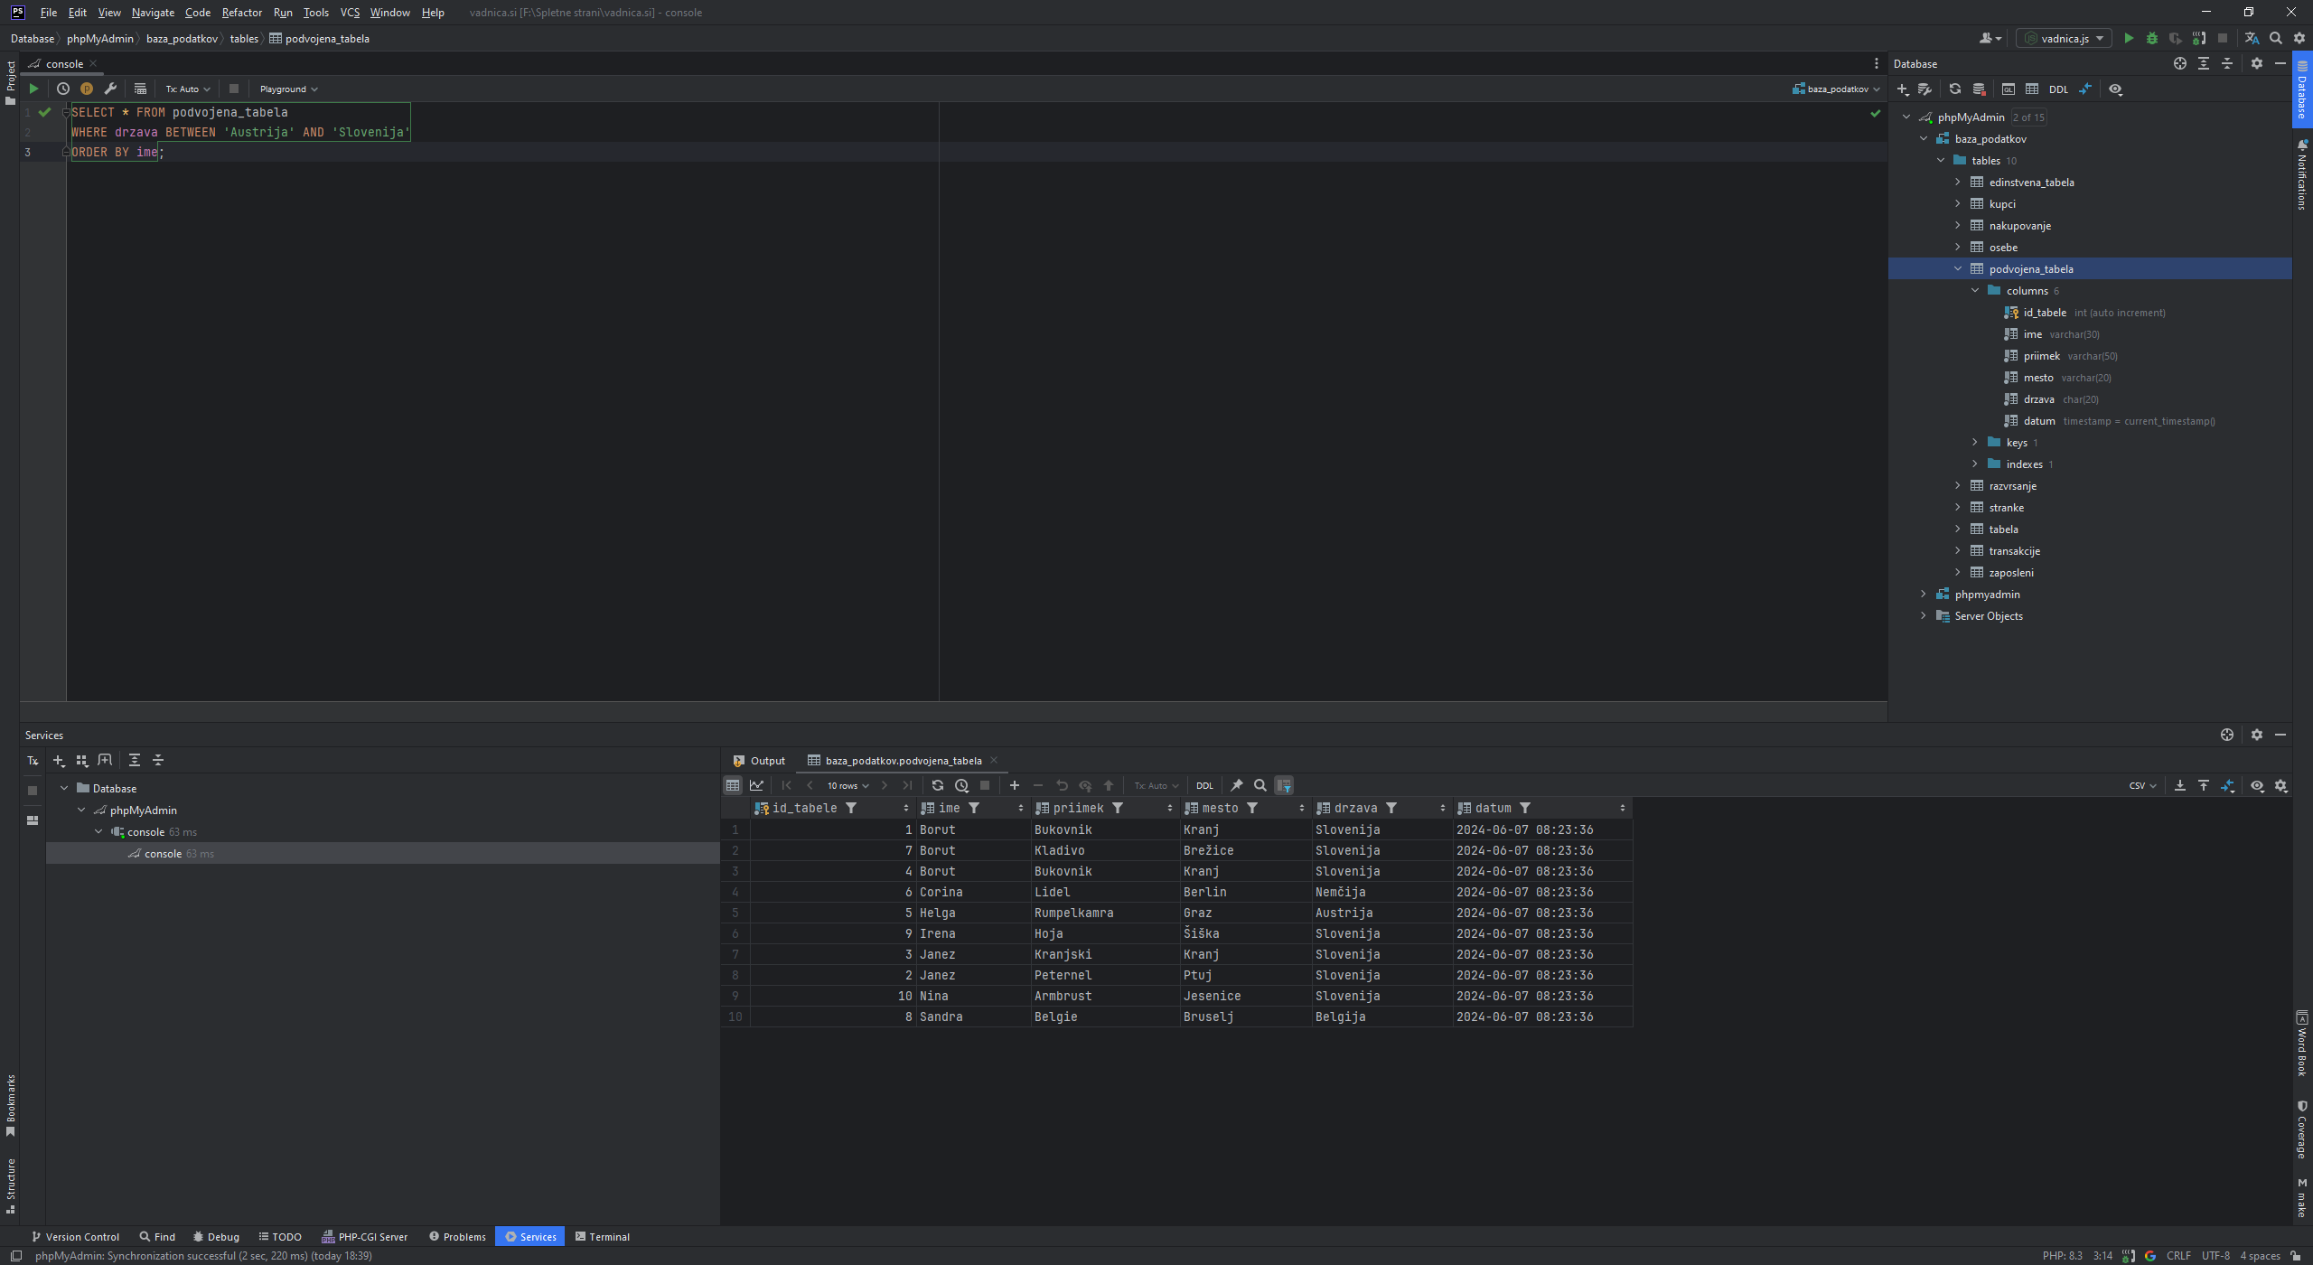The image size is (2313, 1265).
Task: Open the Terminal tool window button
Action: [x=602, y=1236]
